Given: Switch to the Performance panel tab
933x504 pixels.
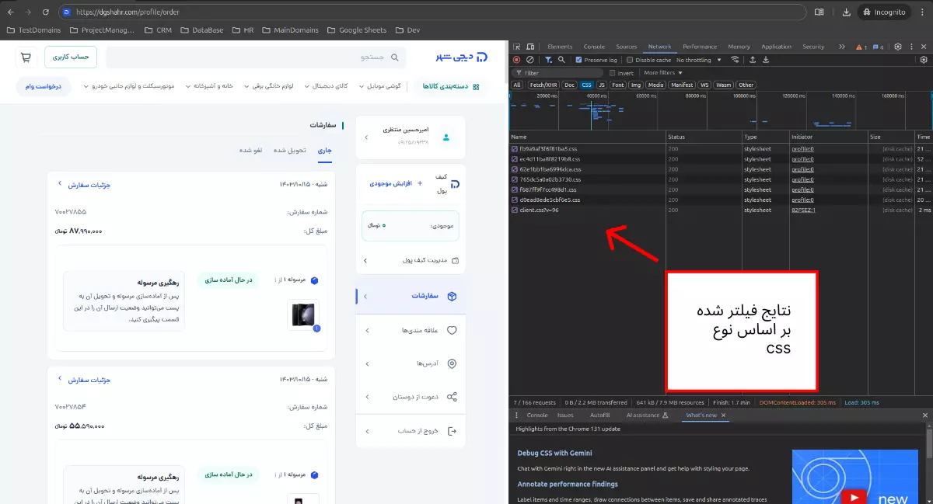Looking at the screenshot, I should point(699,47).
